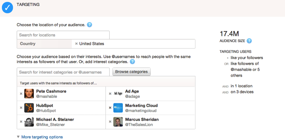Image resolution: width=285 pixels, height=140 pixels.
Task: Select the @HubSpot handle
Action: (x=46, y=111)
